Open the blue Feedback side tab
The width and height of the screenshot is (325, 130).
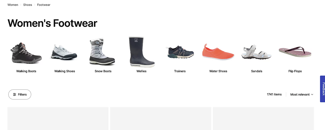[322, 89]
